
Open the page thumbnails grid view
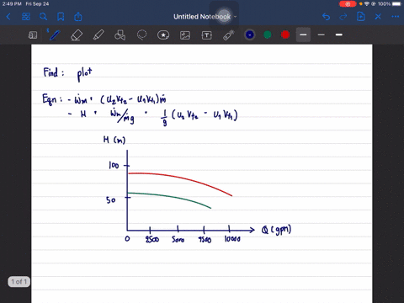click(26, 17)
